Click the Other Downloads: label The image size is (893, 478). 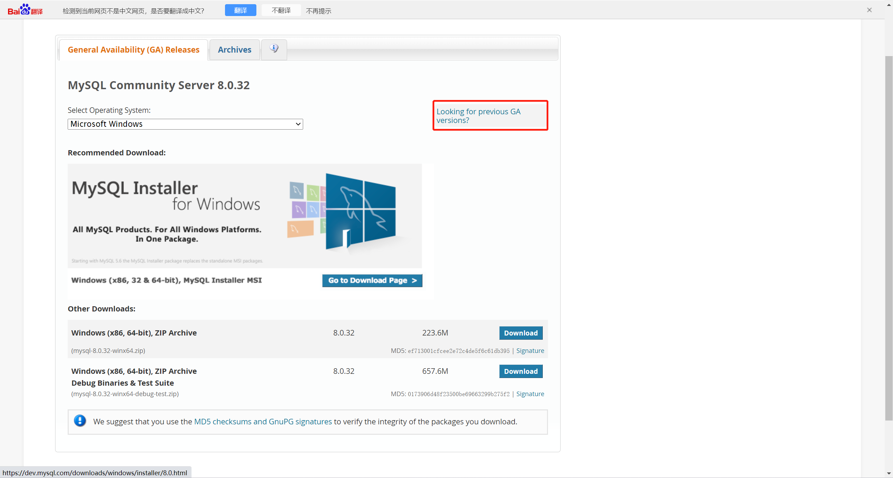tap(102, 309)
